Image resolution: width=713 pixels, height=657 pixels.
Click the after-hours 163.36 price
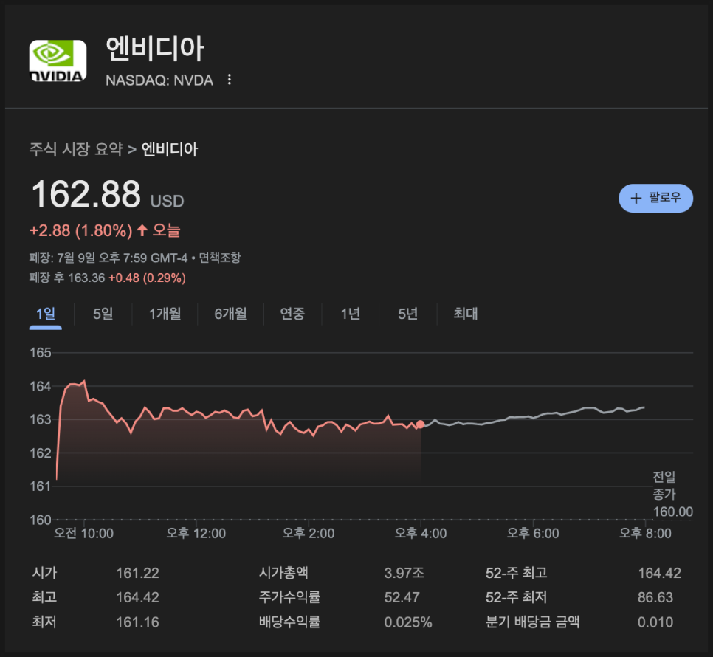[86, 278]
